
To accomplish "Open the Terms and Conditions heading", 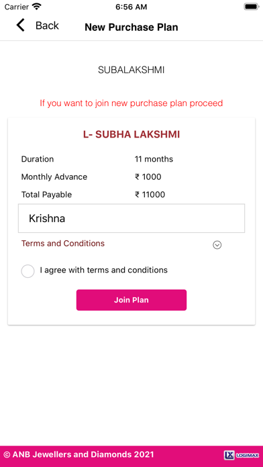I will pos(63,244).
